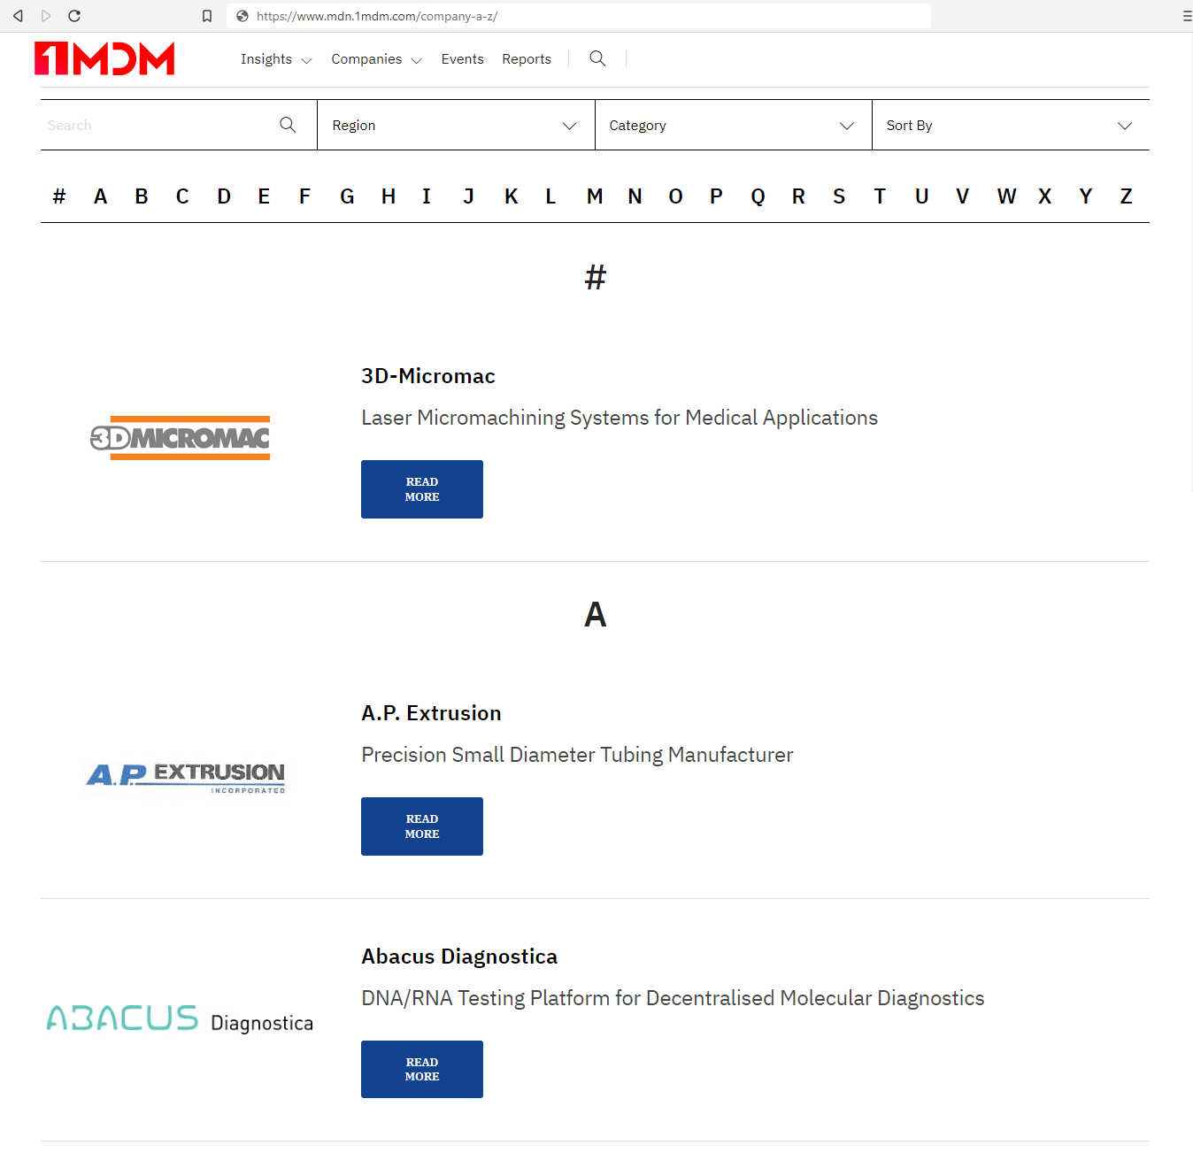Jump to letter H in alphabet bar
Image resolution: width=1193 pixels, height=1168 pixels.
pyautogui.click(x=389, y=196)
